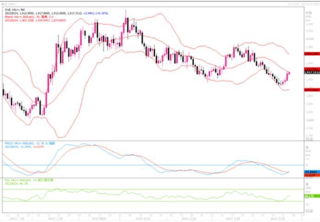
Task: Click the horizontal MACD zero line
Action: coord(139,165)
